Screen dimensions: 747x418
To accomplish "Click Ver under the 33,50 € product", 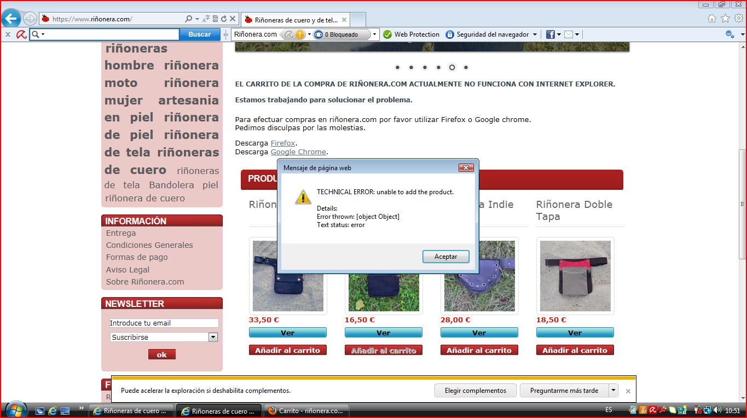I will tap(288, 333).
